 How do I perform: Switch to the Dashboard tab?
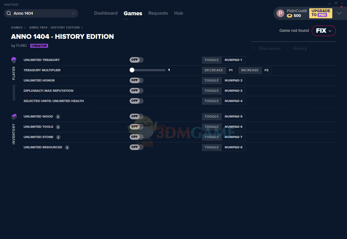click(106, 13)
